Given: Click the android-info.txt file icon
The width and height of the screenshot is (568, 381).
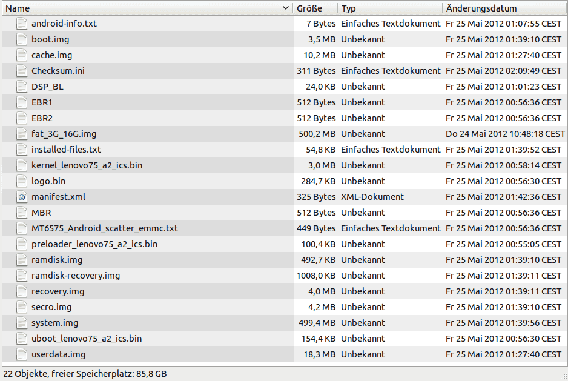Looking at the screenshot, I should pyautogui.click(x=22, y=24).
